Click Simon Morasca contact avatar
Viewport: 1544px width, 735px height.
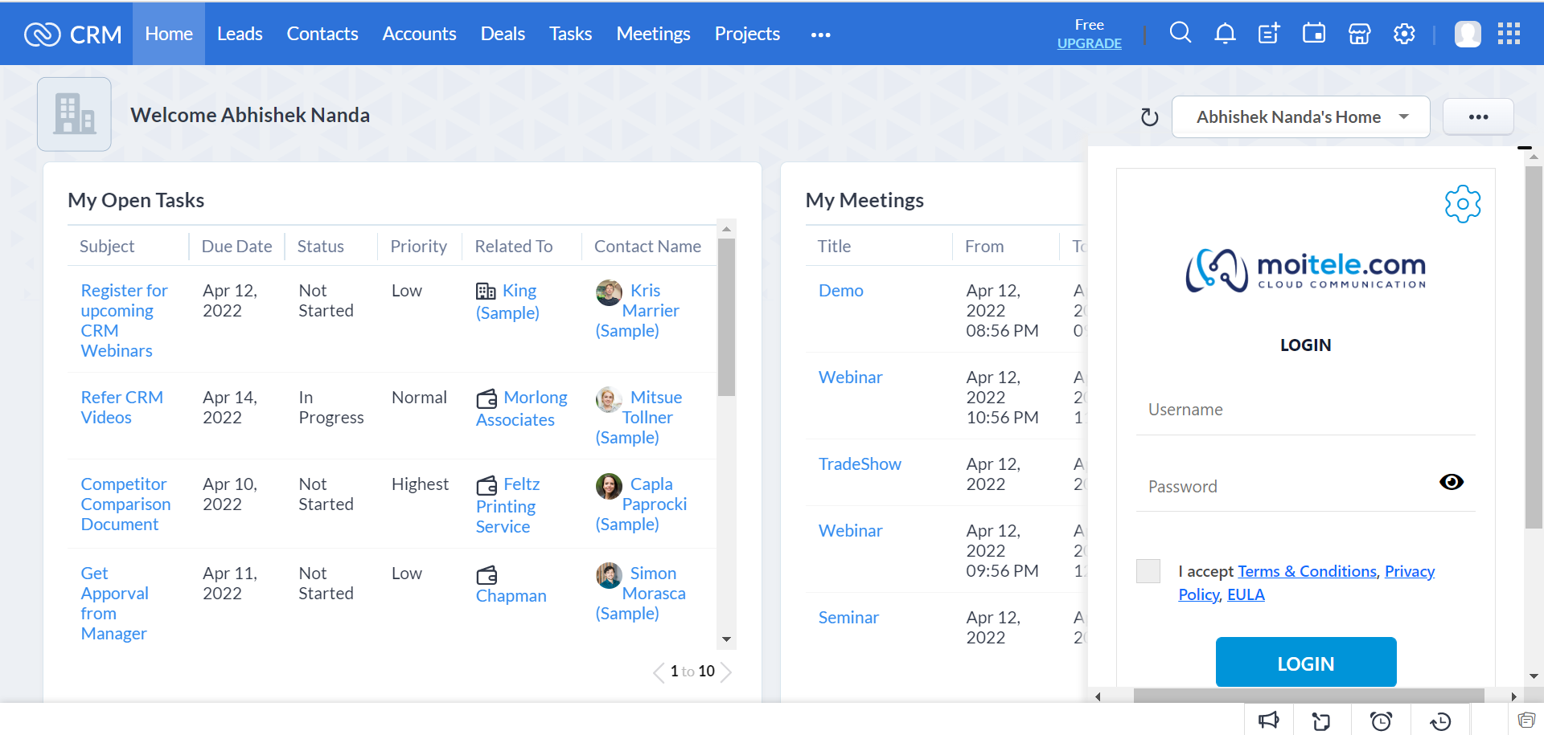point(609,575)
